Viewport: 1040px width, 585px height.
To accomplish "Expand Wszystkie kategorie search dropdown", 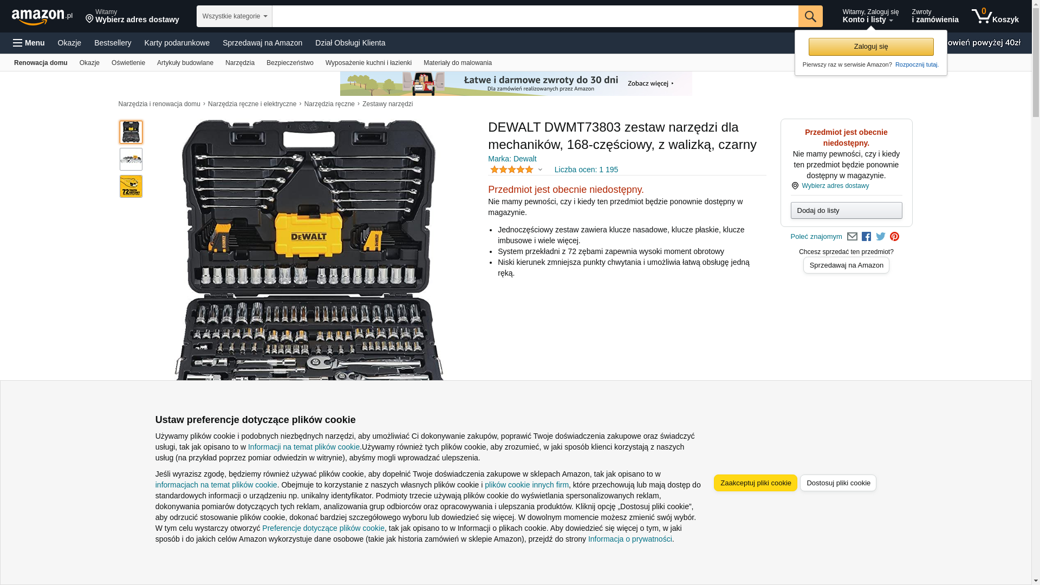I will 235,16.
